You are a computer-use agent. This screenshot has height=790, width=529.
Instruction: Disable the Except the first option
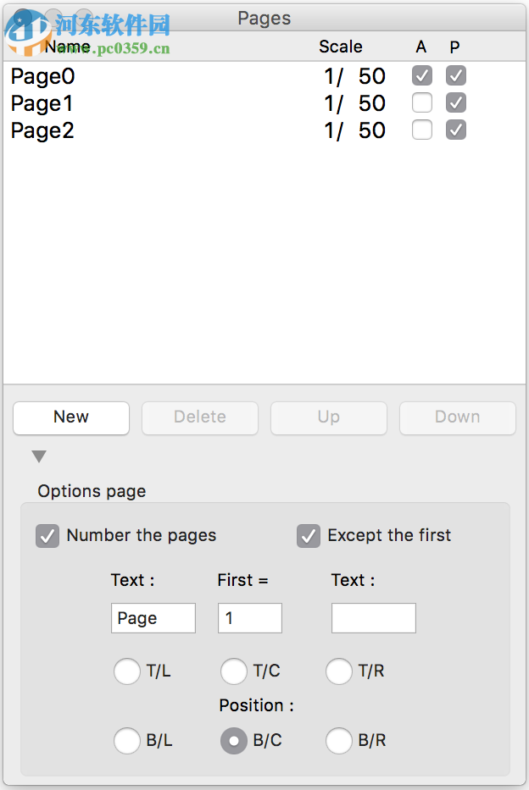(x=308, y=535)
